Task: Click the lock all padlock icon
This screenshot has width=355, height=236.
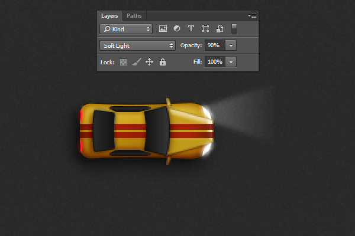Action: [163, 61]
